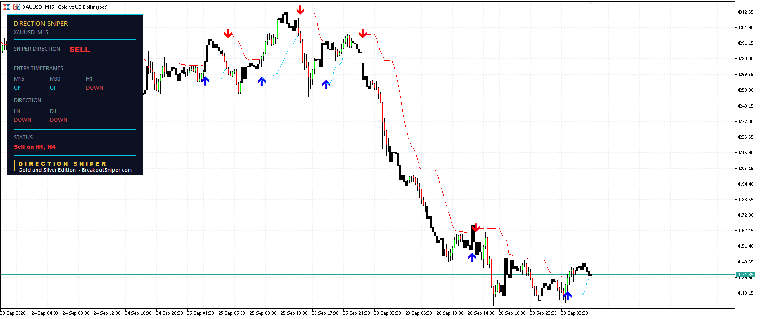The image size is (760, 319).
Task: Click the DOWN value under H1
Action: pos(94,88)
